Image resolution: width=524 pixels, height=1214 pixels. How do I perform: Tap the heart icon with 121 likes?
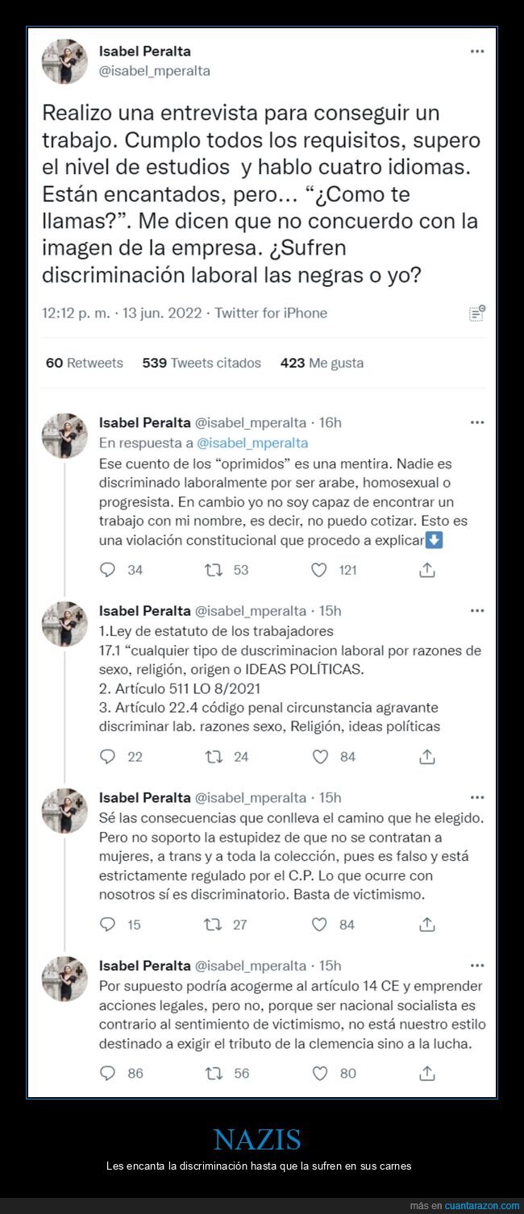[x=319, y=570]
